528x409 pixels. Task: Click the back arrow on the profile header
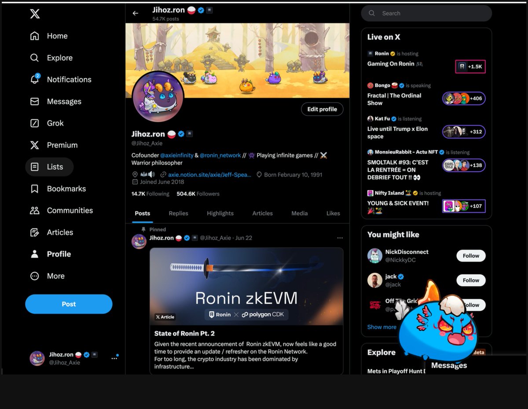pyautogui.click(x=136, y=13)
